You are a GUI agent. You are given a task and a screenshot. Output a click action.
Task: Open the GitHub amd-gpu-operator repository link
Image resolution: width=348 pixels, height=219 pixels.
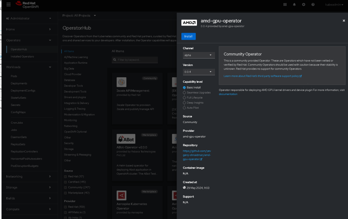pos(197,155)
